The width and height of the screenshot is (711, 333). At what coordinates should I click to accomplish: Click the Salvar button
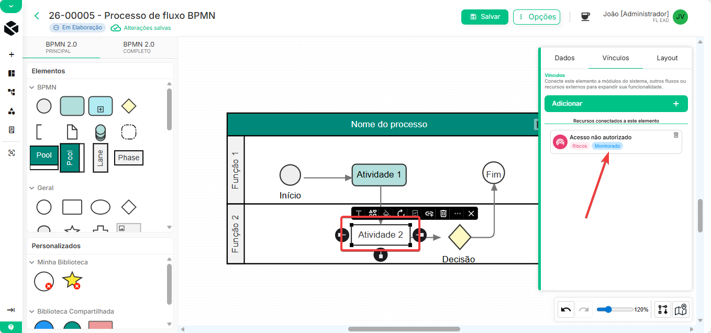coord(485,17)
